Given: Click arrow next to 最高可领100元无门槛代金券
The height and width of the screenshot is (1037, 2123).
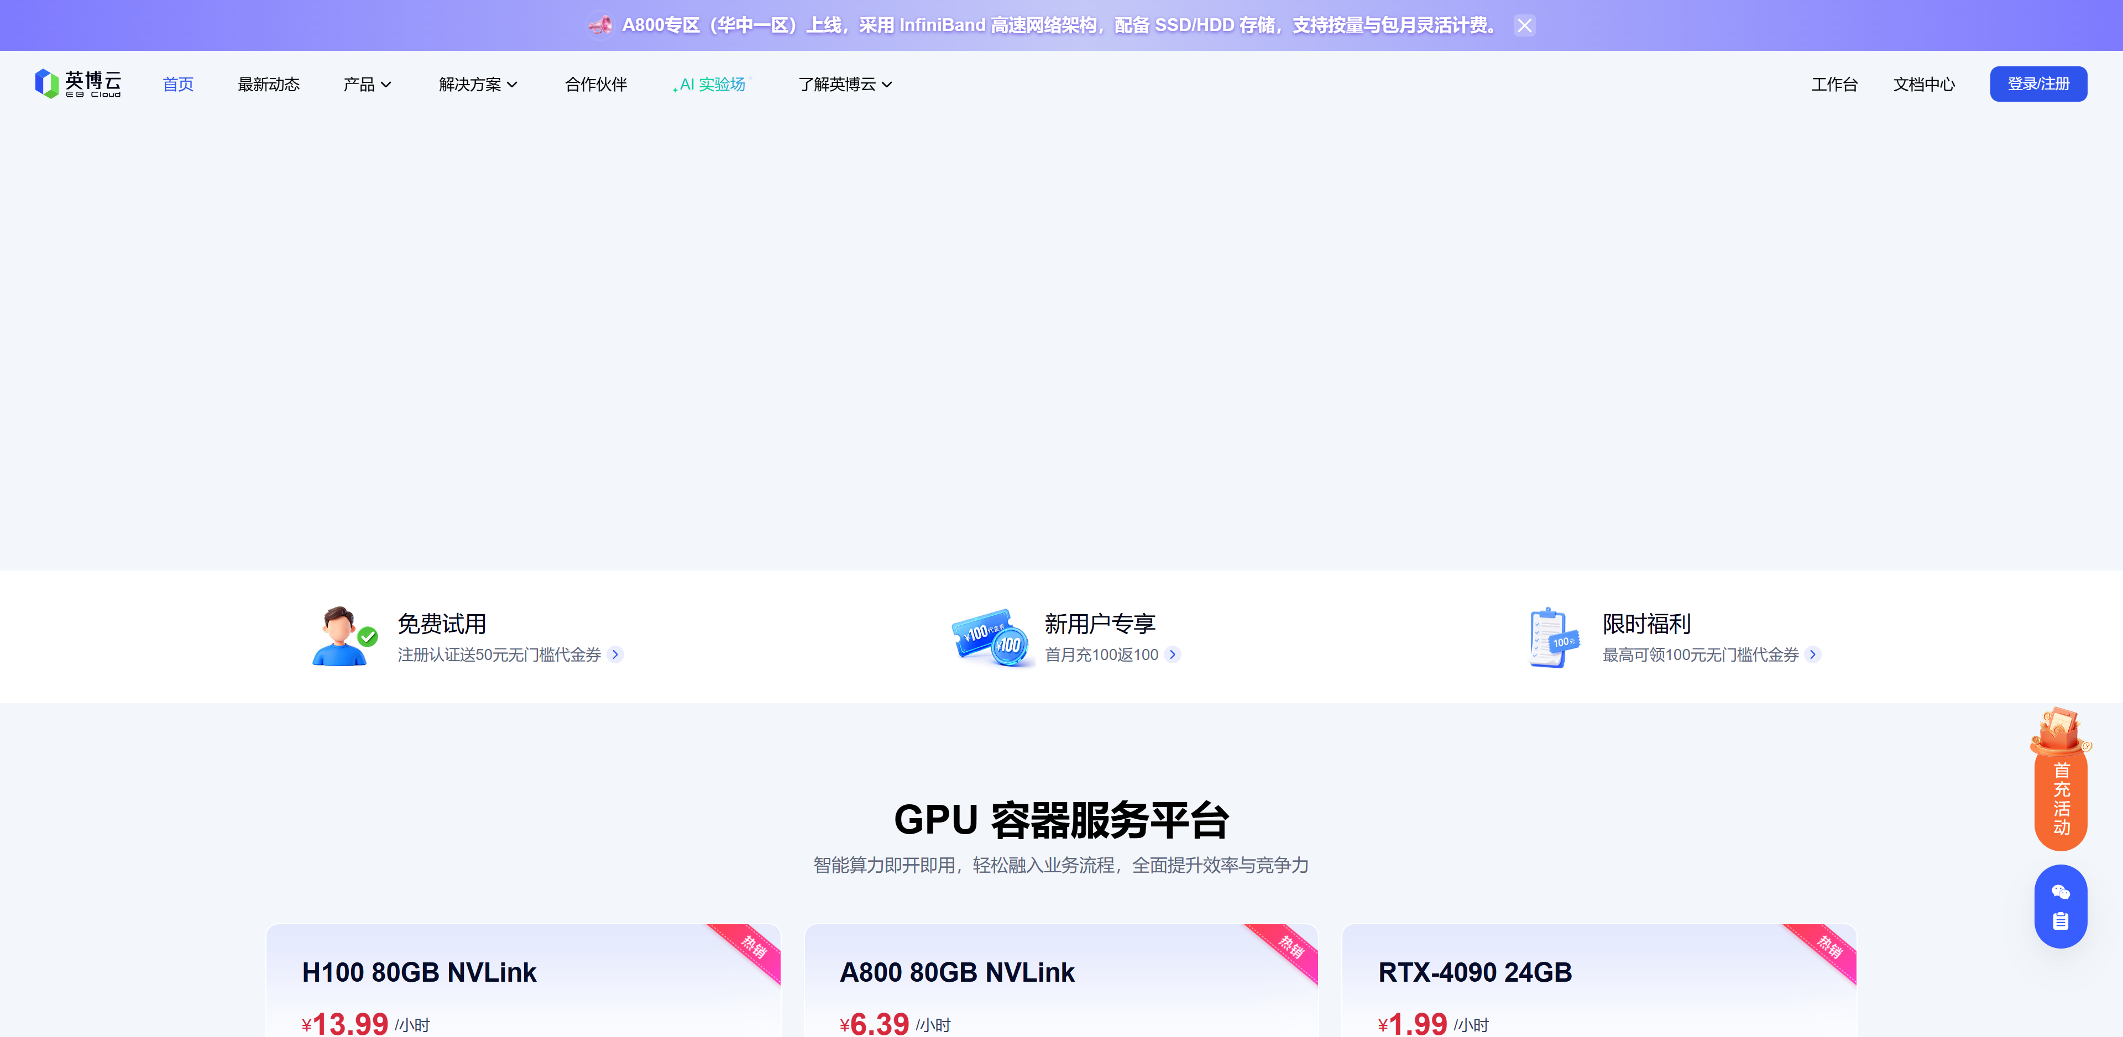Looking at the screenshot, I should click(x=1812, y=654).
